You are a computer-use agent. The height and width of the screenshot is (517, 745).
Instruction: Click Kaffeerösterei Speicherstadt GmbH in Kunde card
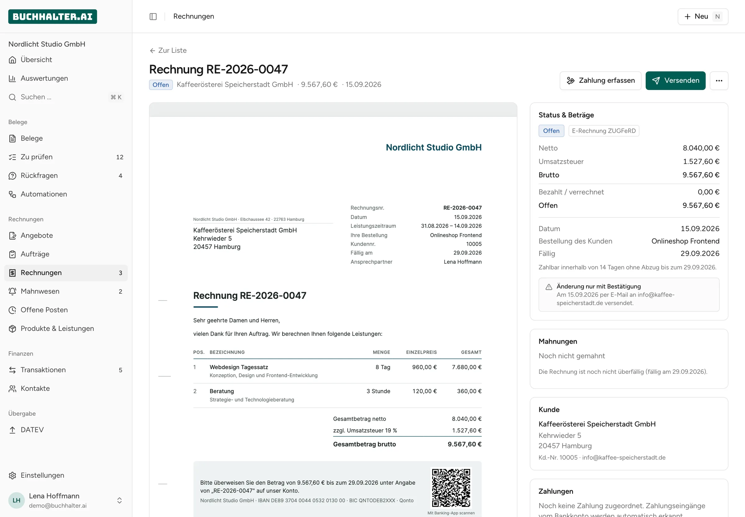[597, 424]
